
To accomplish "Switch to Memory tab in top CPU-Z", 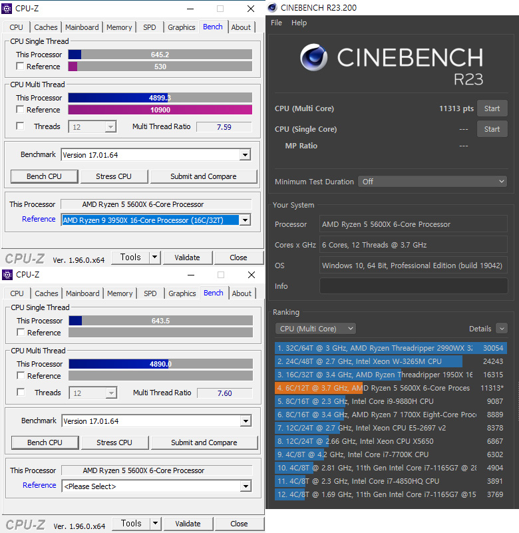I will click(x=119, y=27).
